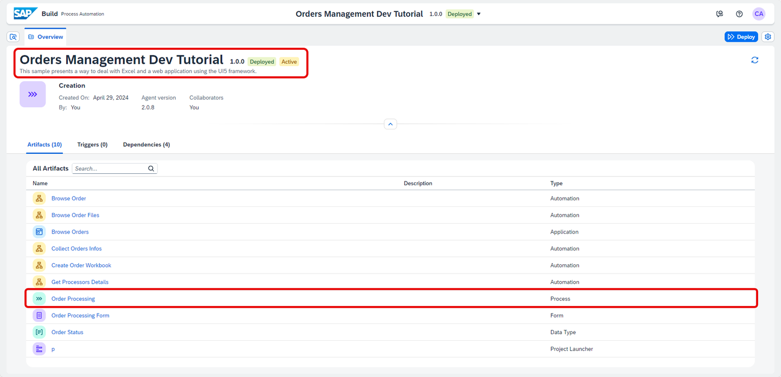Open the p project launcher link
781x377 pixels.
pos(53,349)
